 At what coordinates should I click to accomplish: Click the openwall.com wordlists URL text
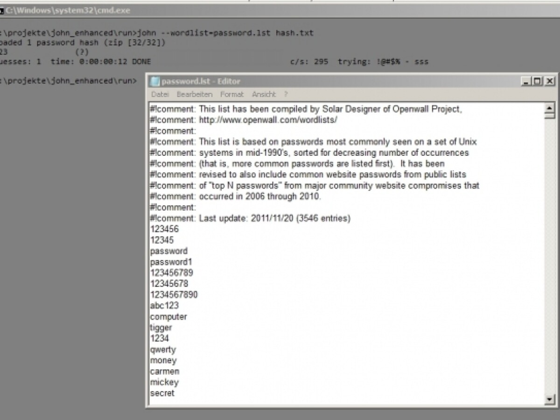pyautogui.click(x=268, y=120)
